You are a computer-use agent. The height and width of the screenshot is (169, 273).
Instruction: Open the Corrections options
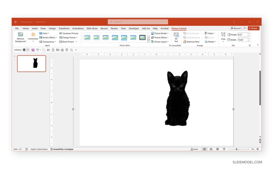33,37
